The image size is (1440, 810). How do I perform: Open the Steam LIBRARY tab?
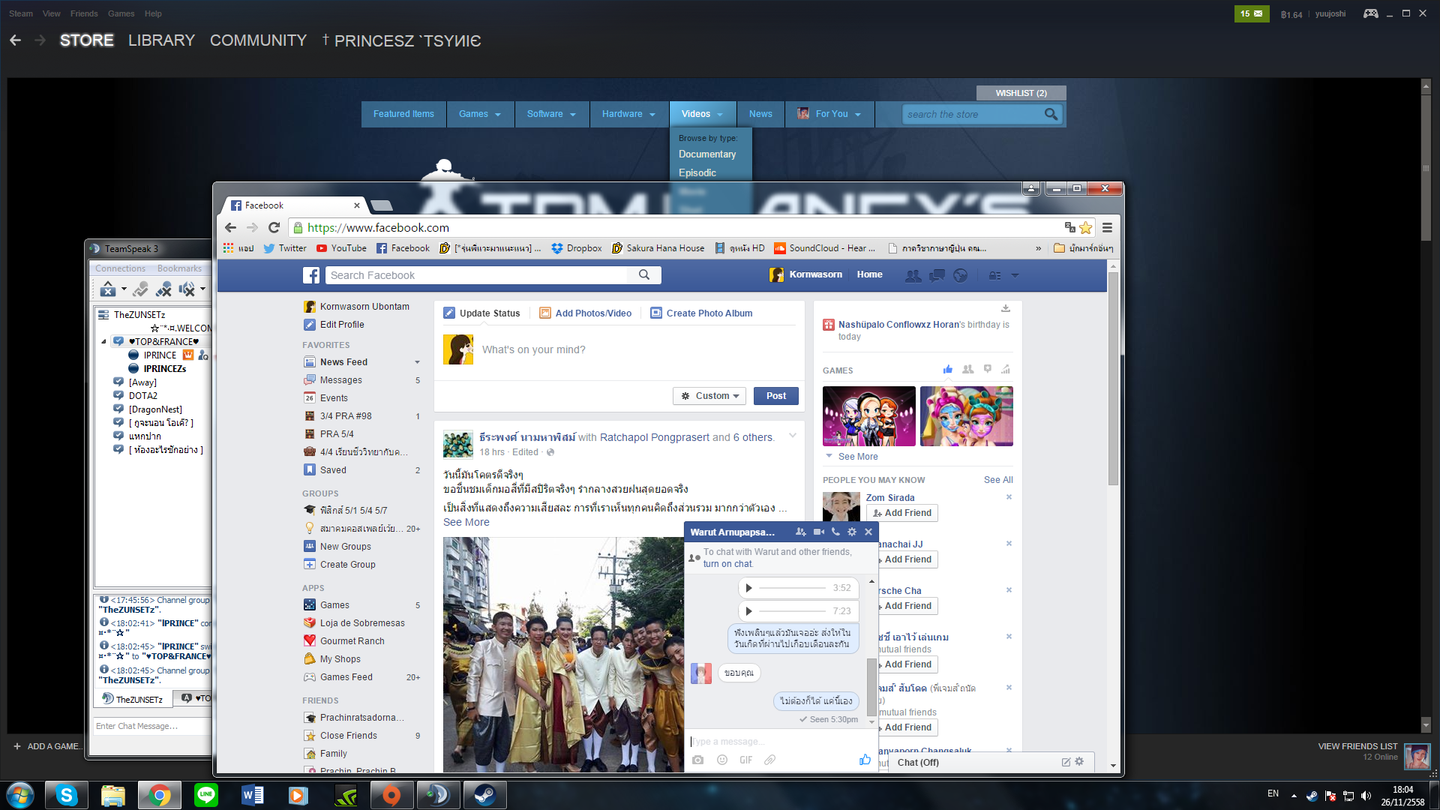pyautogui.click(x=161, y=40)
